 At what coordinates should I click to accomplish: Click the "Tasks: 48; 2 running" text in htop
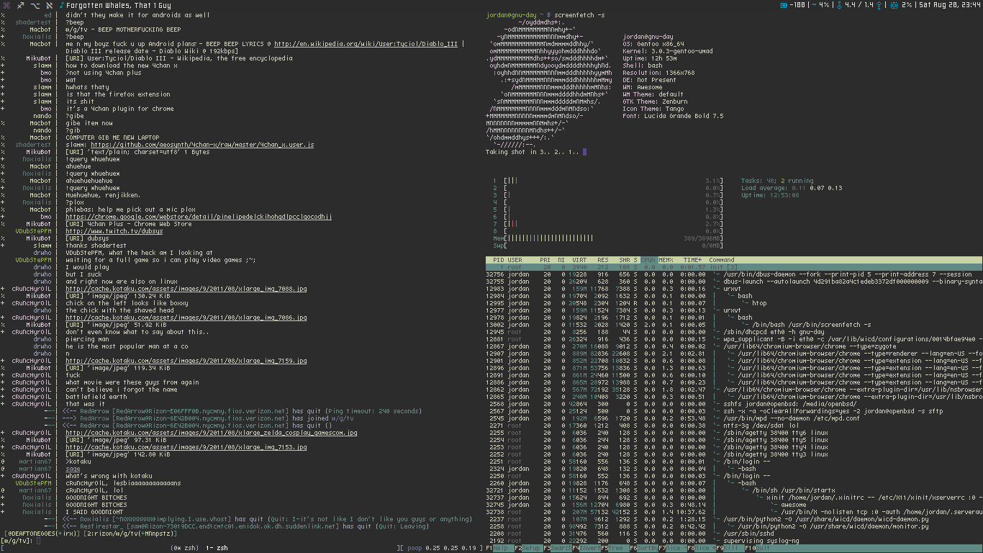click(x=777, y=181)
